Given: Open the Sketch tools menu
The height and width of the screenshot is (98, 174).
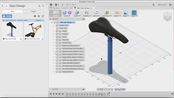Looking at the screenshot, I should (96, 16).
